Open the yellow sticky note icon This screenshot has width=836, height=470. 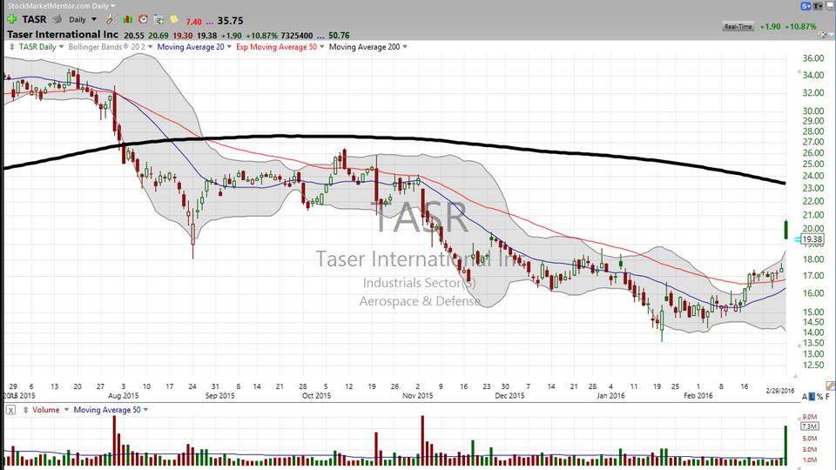click(174, 19)
